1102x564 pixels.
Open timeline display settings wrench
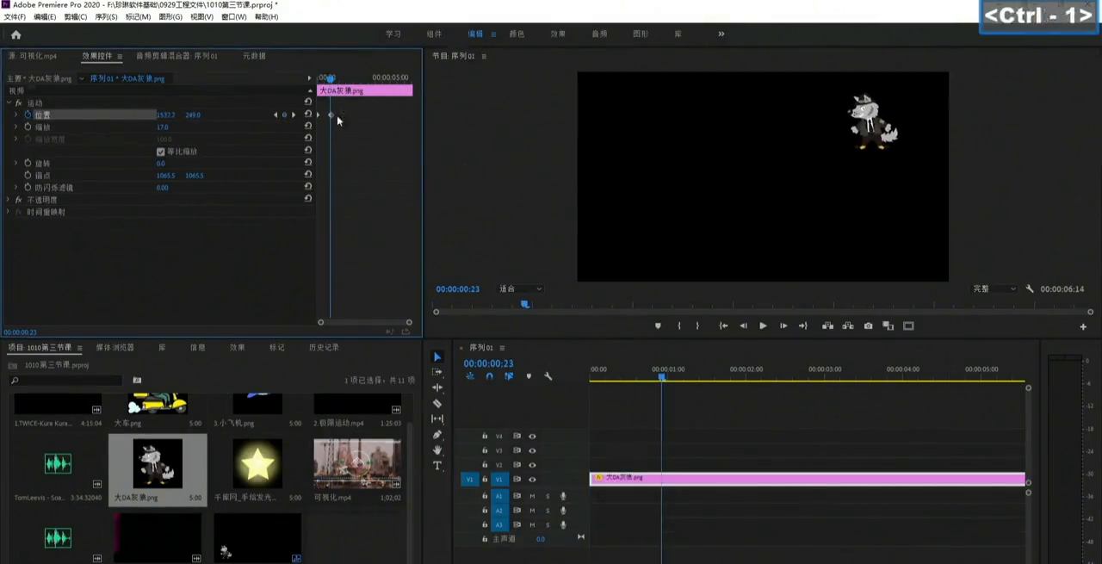(x=548, y=376)
